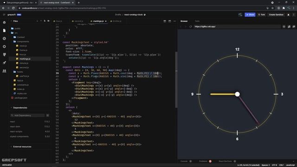Collapse the components folder
Screen dimensions: 297x167
click(21, 41)
